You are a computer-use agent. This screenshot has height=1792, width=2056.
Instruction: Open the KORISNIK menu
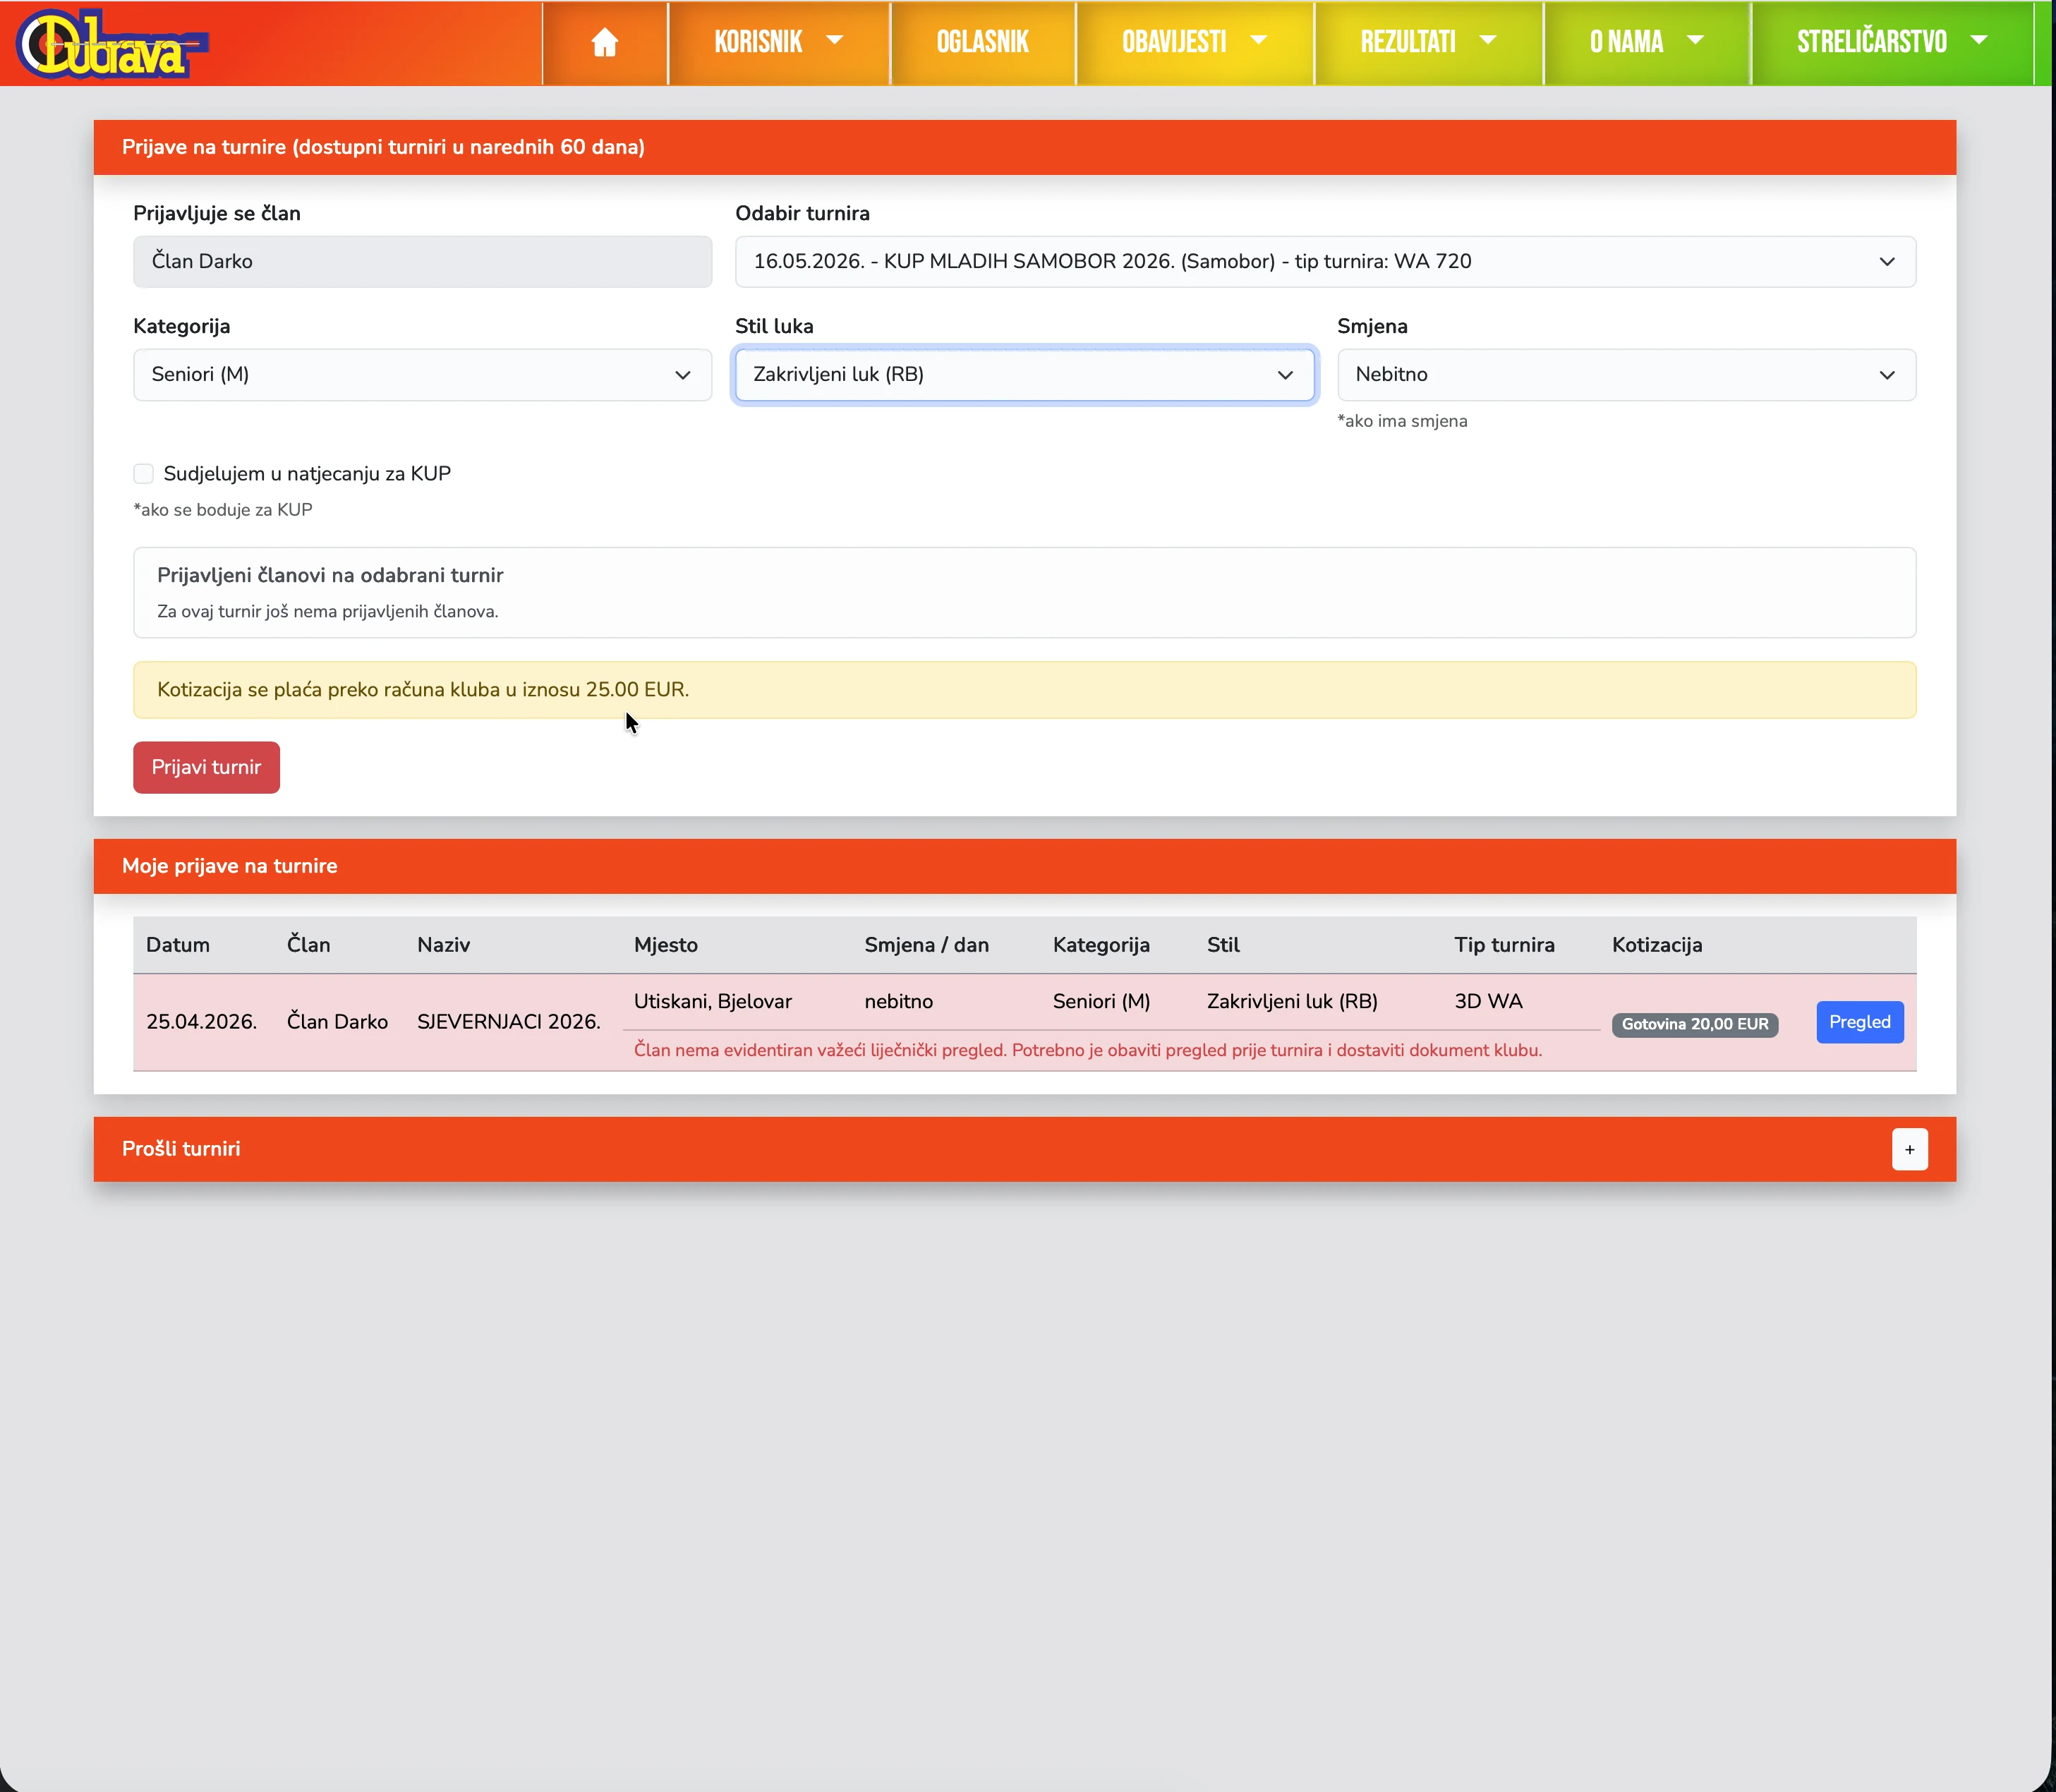(x=758, y=42)
